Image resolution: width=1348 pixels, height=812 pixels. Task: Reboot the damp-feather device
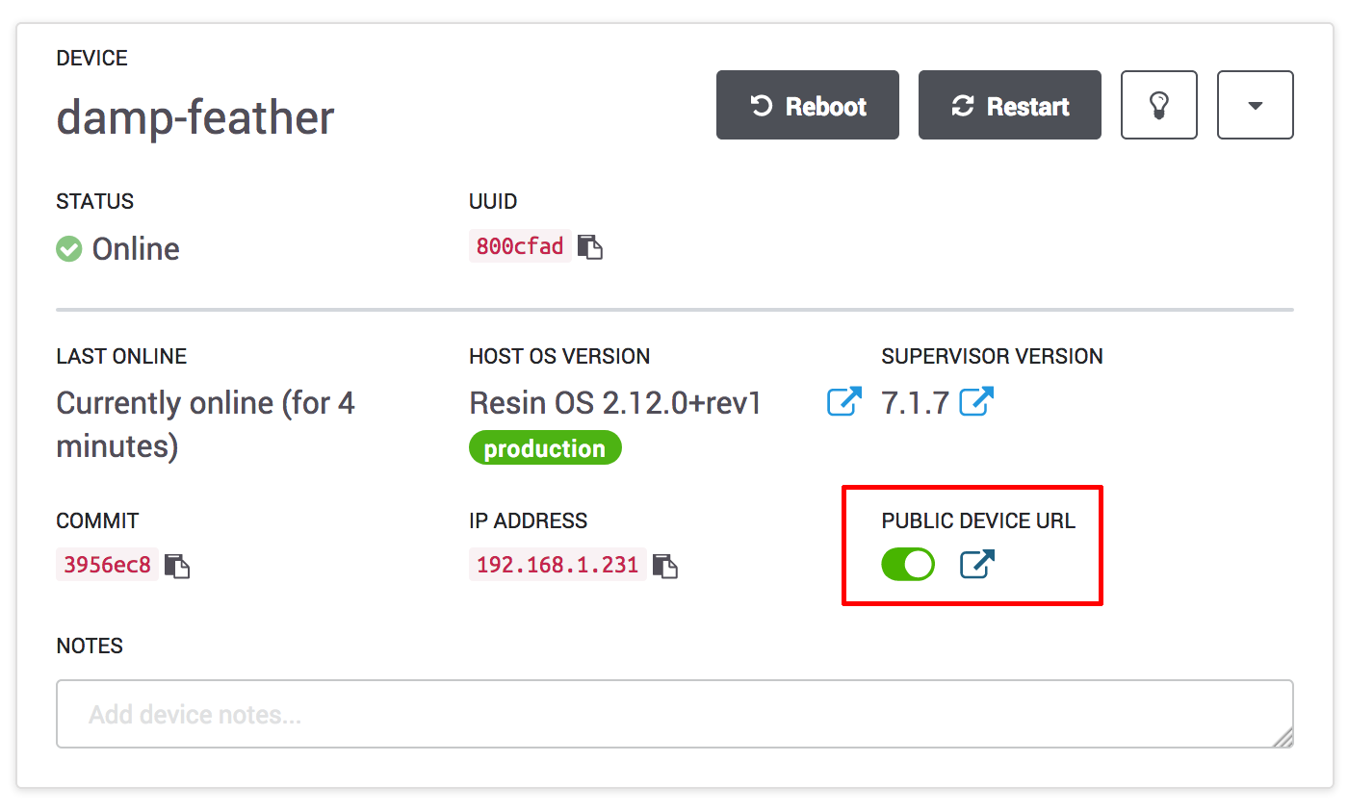[x=807, y=105]
